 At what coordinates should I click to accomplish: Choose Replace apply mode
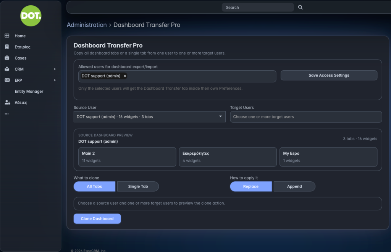pos(250,186)
